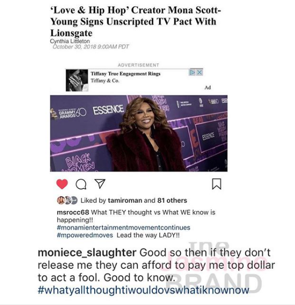Close the Tiffany ad with the X icon
Image resolution: width=295 pixels, height=305 pixels.
[x=199, y=72]
